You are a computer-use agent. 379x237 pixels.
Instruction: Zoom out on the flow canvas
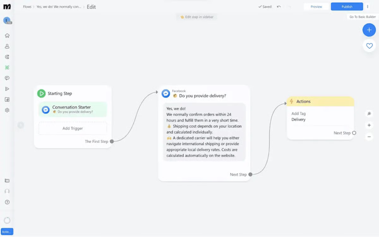point(369,137)
